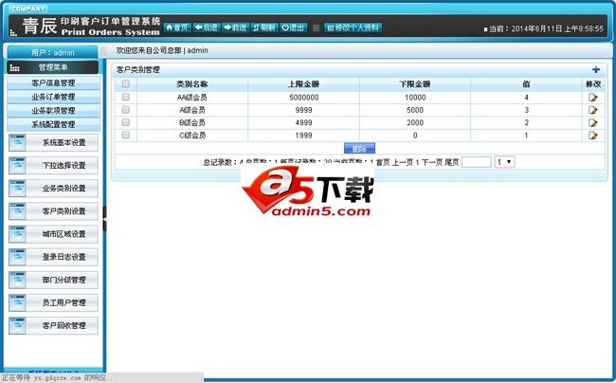The width and height of the screenshot is (616, 383).
Task: Click the 首页 home toolbar button
Action: coord(177,27)
